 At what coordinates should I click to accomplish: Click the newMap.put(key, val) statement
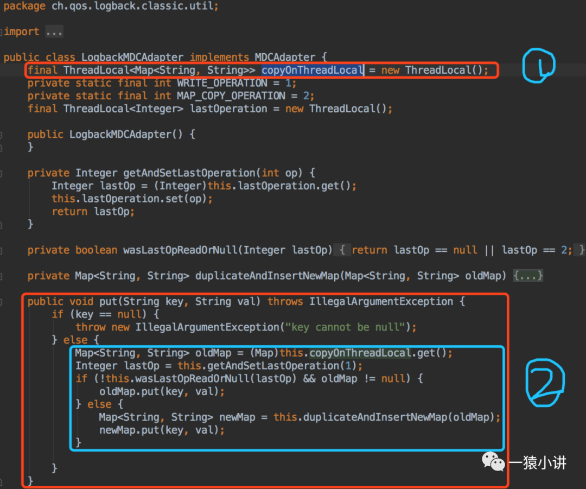tap(162, 430)
